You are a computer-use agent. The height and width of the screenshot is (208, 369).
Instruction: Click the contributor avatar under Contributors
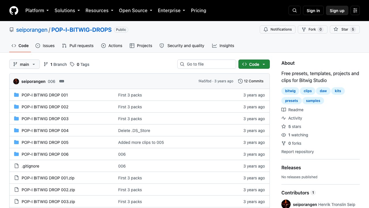pos(286,204)
